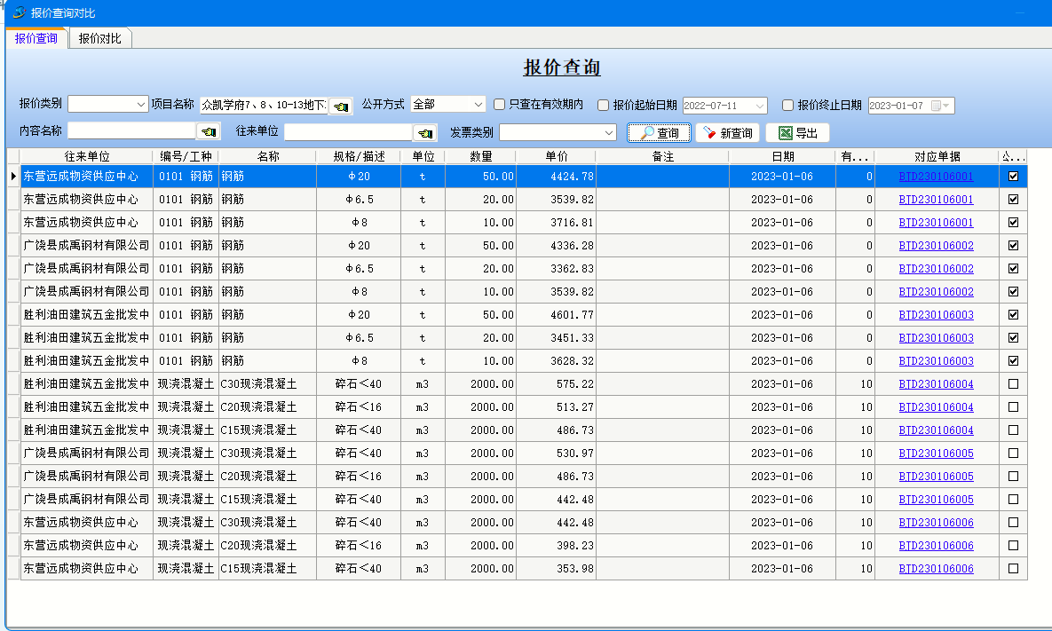Click the 内容名称 lookup hand icon
The image size is (1052, 631).
(x=208, y=132)
